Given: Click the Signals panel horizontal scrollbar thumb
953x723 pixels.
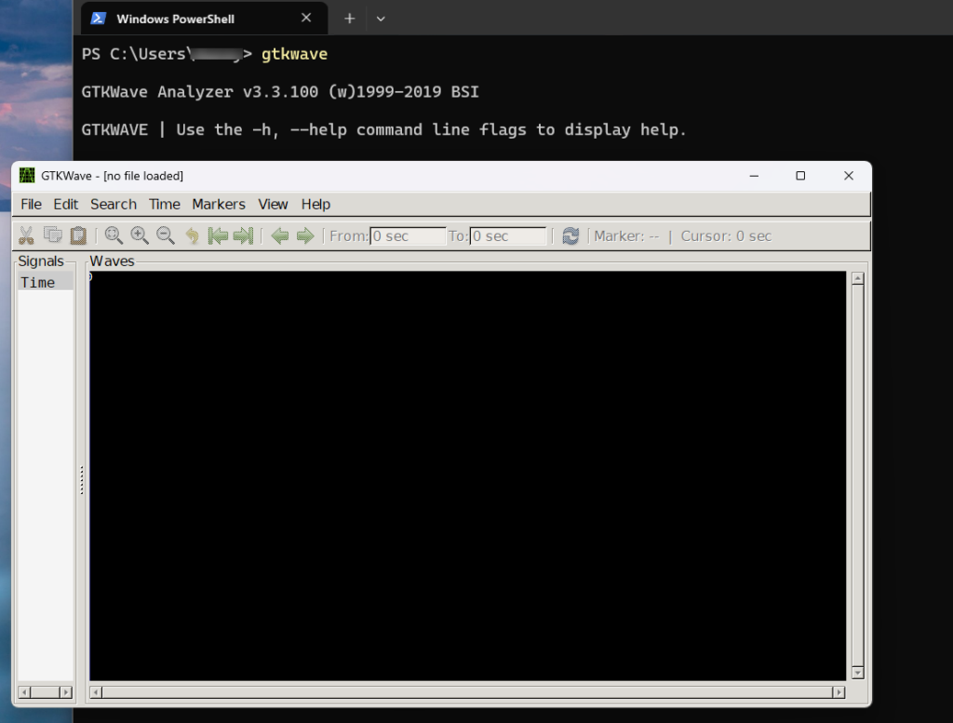Looking at the screenshot, I should 46,692.
